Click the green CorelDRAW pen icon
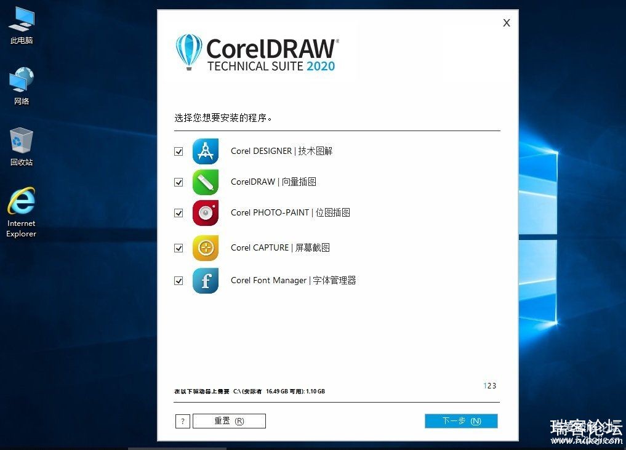This screenshot has height=450, width=626. pyautogui.click(x=205, y=182)
